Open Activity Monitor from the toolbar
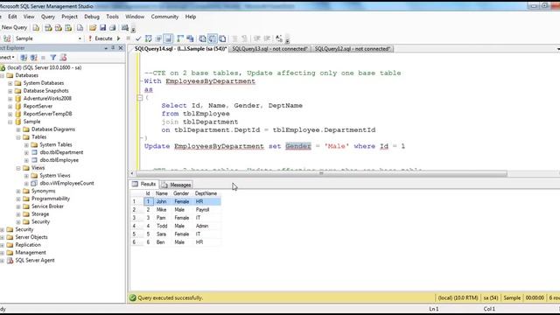Screen dimensions: 560x315 124,28
